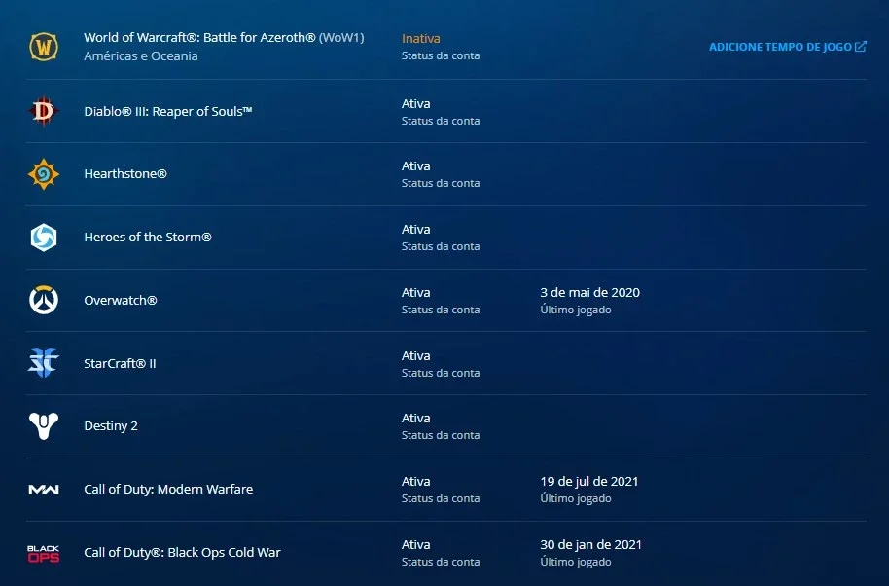Click the World of Warcraft game icon

(44, 47)
